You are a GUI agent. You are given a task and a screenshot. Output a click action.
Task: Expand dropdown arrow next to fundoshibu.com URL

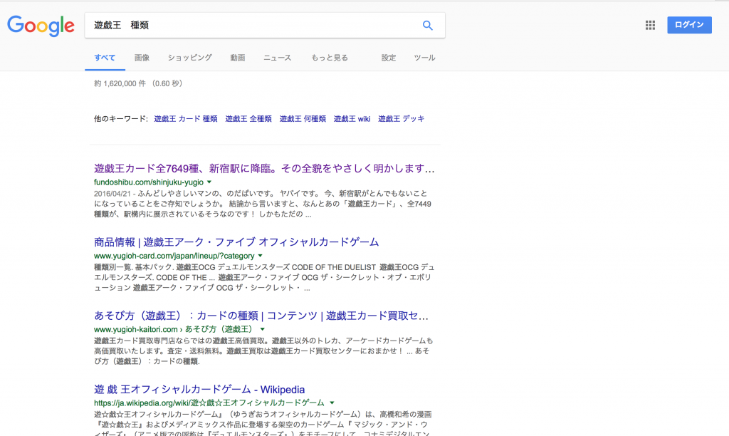click(209, 182)
